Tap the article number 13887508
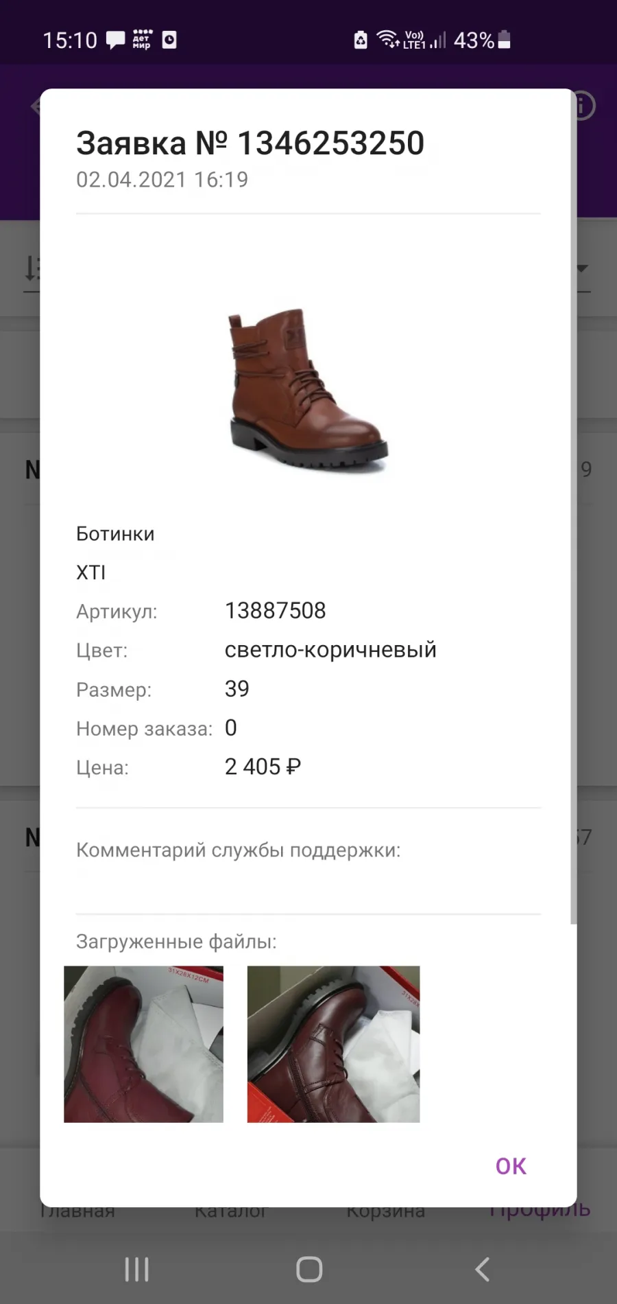 276,610
